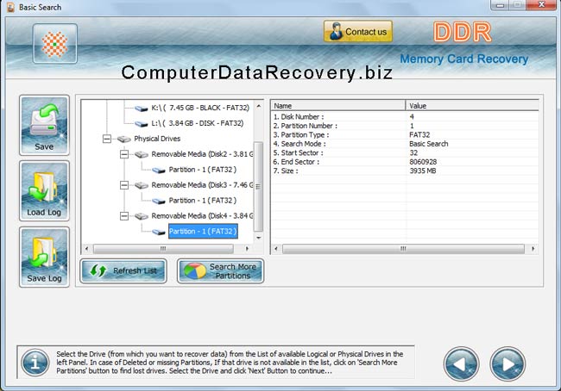Select Partition - 1 under Disk2
561x391 pixels.
click(x=203, y=170)
